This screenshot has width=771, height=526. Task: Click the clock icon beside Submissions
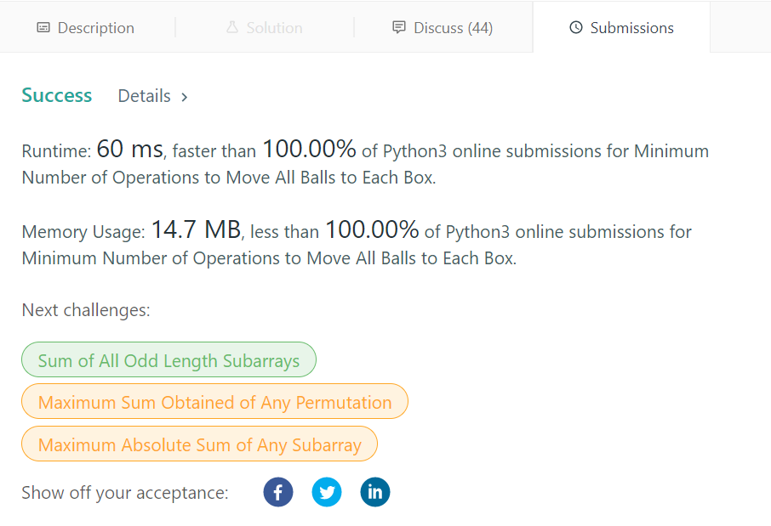(x=576, y=28)
